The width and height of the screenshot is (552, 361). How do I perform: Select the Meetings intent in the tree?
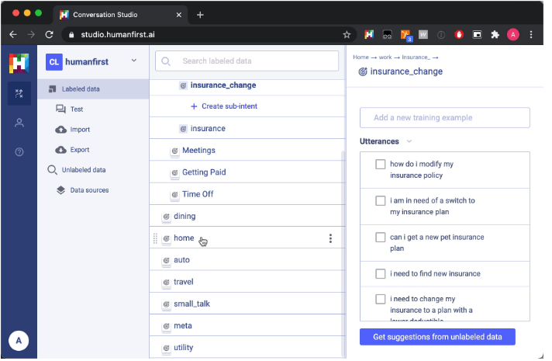(x=198, y=150)
